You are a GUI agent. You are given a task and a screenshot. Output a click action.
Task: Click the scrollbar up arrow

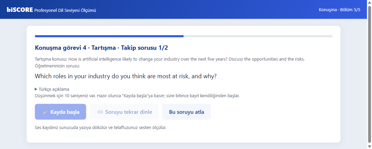click(369, 2)
